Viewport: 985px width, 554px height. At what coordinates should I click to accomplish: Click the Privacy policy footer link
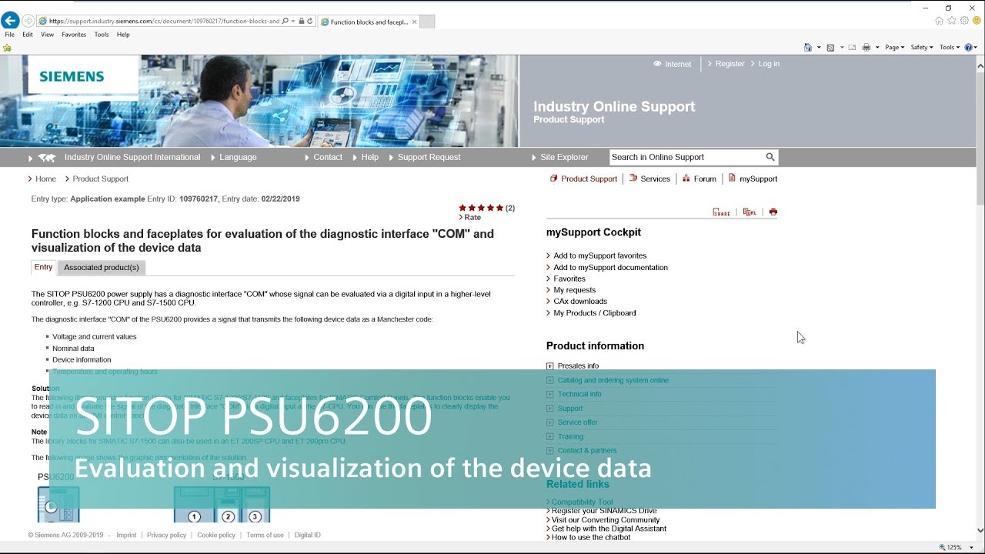pyautogui.click(x=166, y=536)
